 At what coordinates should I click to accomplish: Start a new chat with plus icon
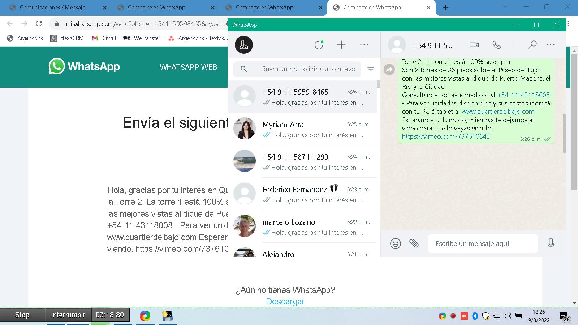point(341,45)
